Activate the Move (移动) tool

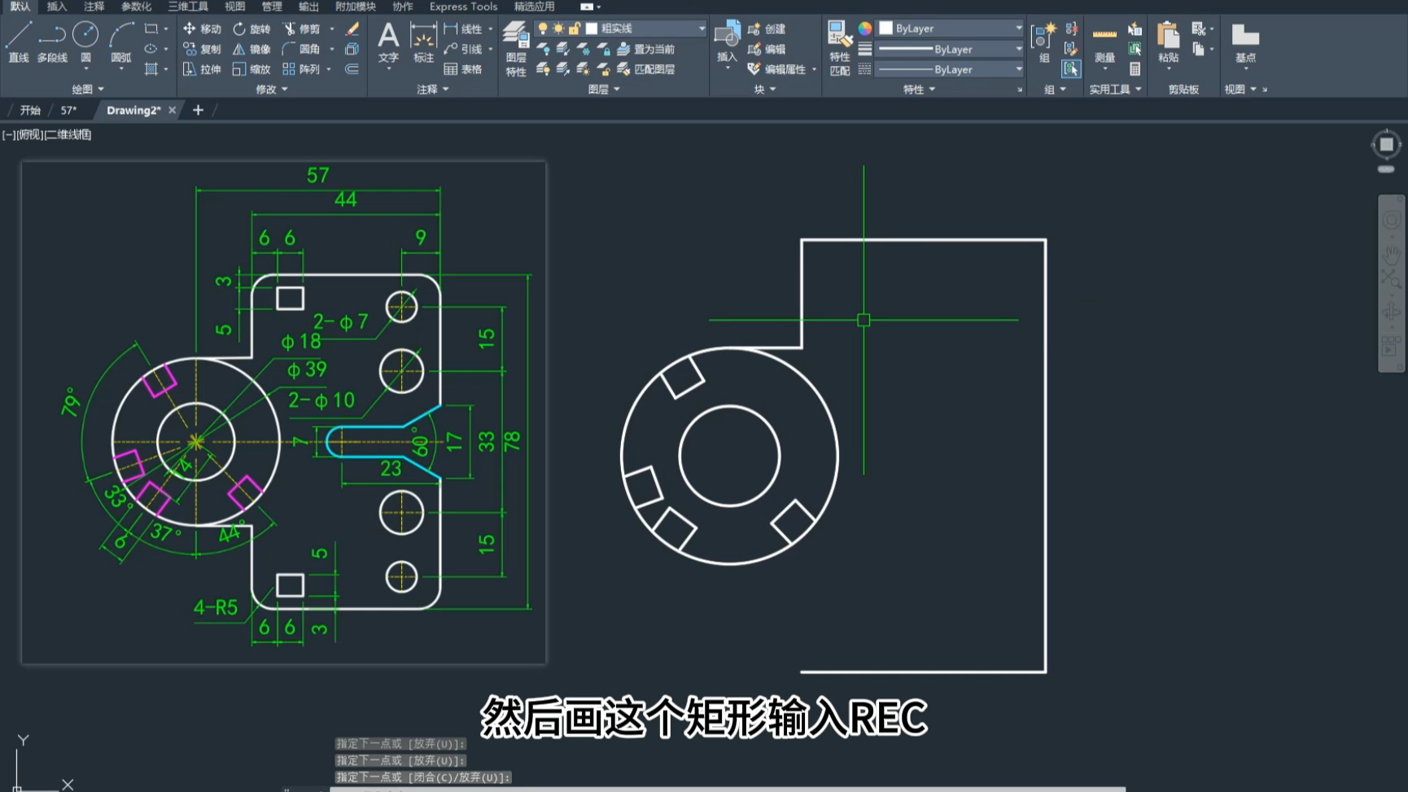tap(202, 28)
